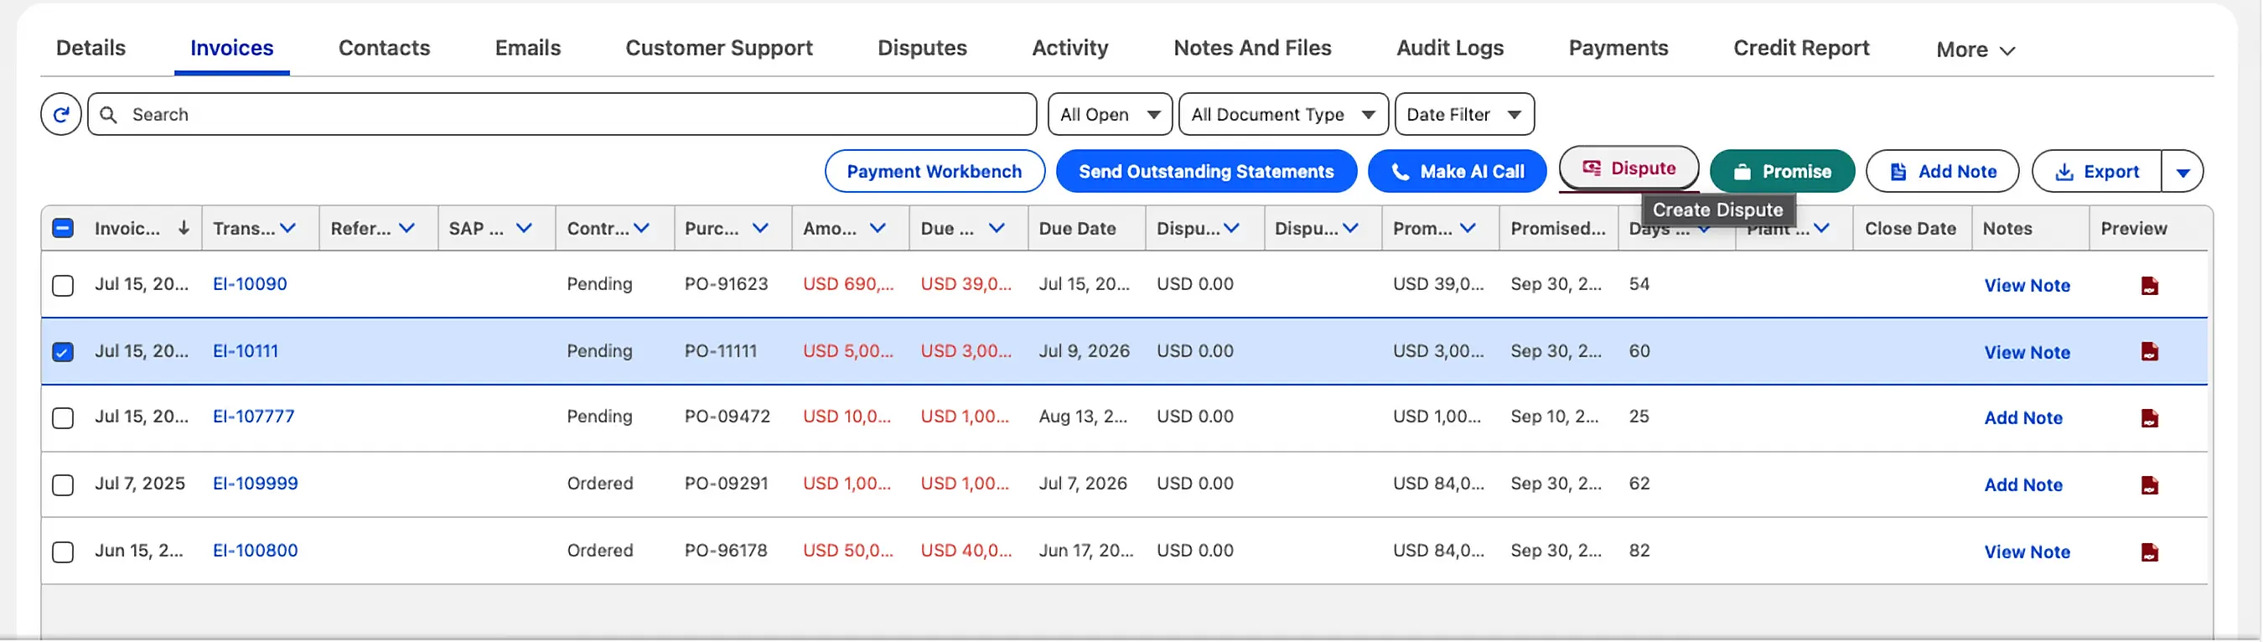Uncheck the box for invoice EI-10111
The height and width of the screenshot is (642, 2263).
(x=62, y=352)
